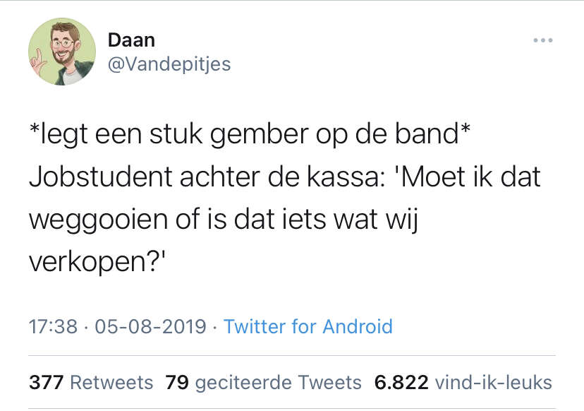The width and height of the screenshot is (584, 411).
Task: Open the three-dot more options menu
Action: pos(542,40)
